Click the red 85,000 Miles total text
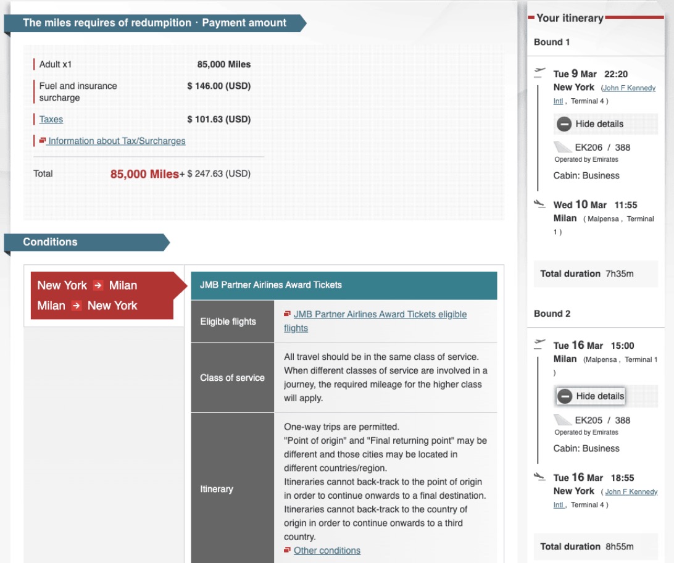This screenshot has height=563, width=674. [x=144, y=174]
